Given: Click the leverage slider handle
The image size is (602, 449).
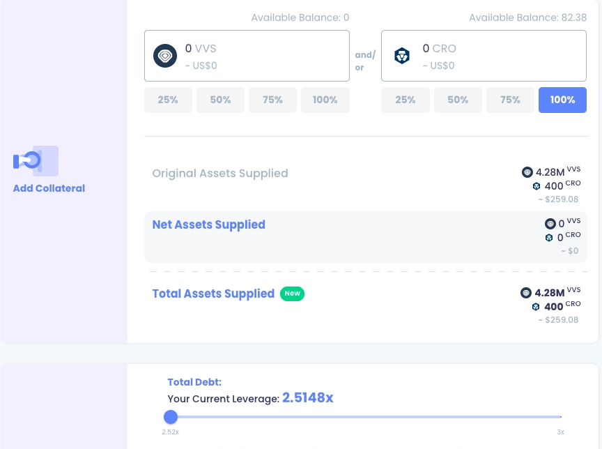Looking at the screenshot, I should tap(171, 417).
